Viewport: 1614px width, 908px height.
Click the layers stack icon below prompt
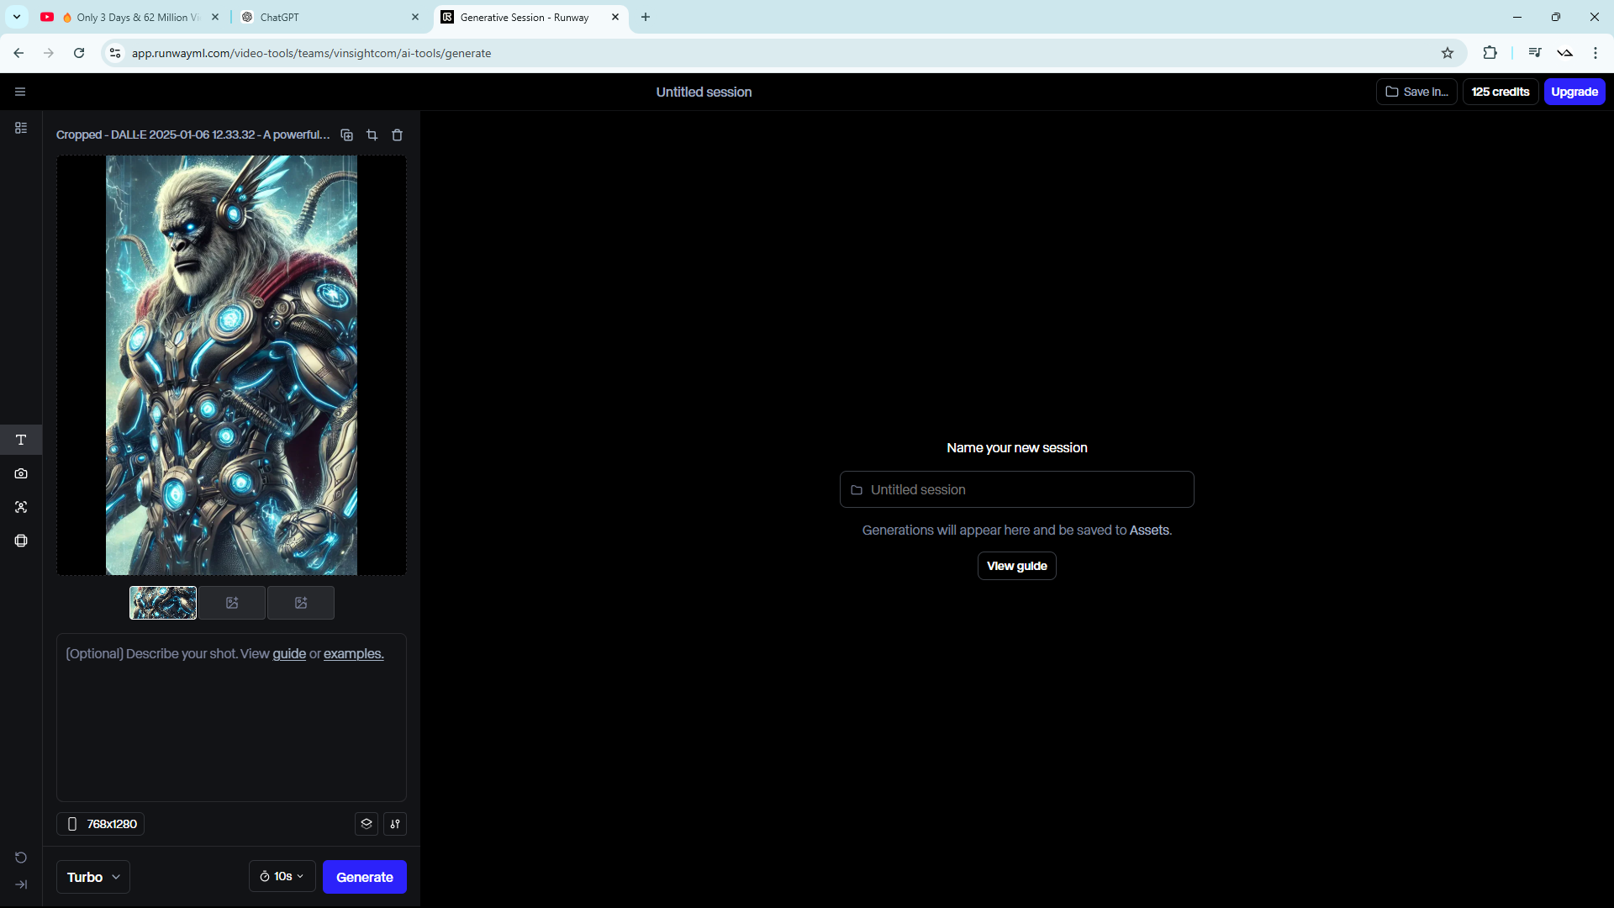(367, 824)
